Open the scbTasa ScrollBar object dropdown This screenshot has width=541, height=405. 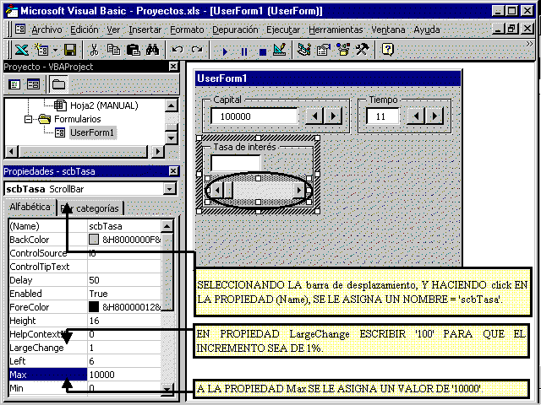[169, 189]
